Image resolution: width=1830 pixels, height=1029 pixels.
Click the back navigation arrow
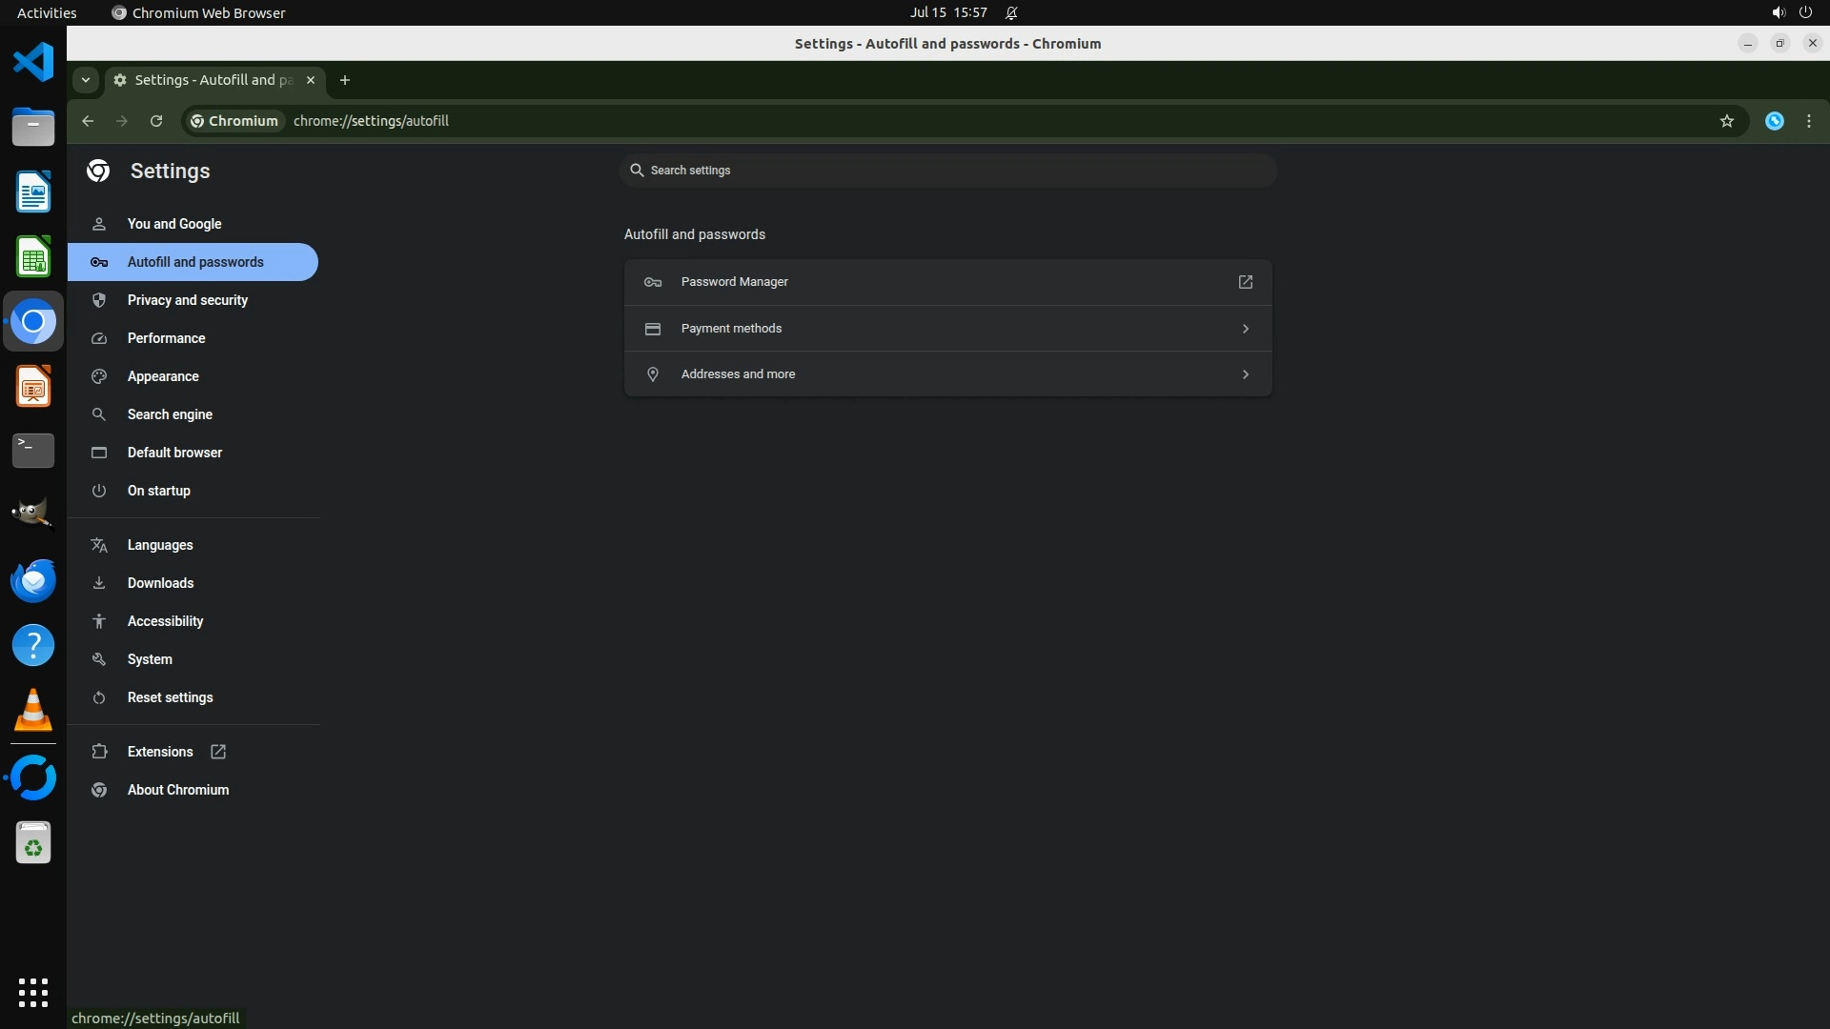(x=88, y=121)
